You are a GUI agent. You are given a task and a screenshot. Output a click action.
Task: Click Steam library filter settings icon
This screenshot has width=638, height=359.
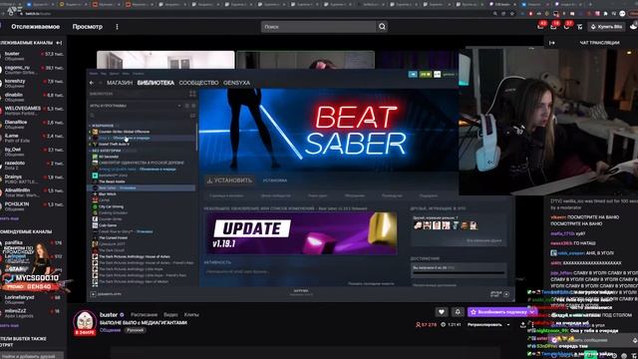click(192, 116)
